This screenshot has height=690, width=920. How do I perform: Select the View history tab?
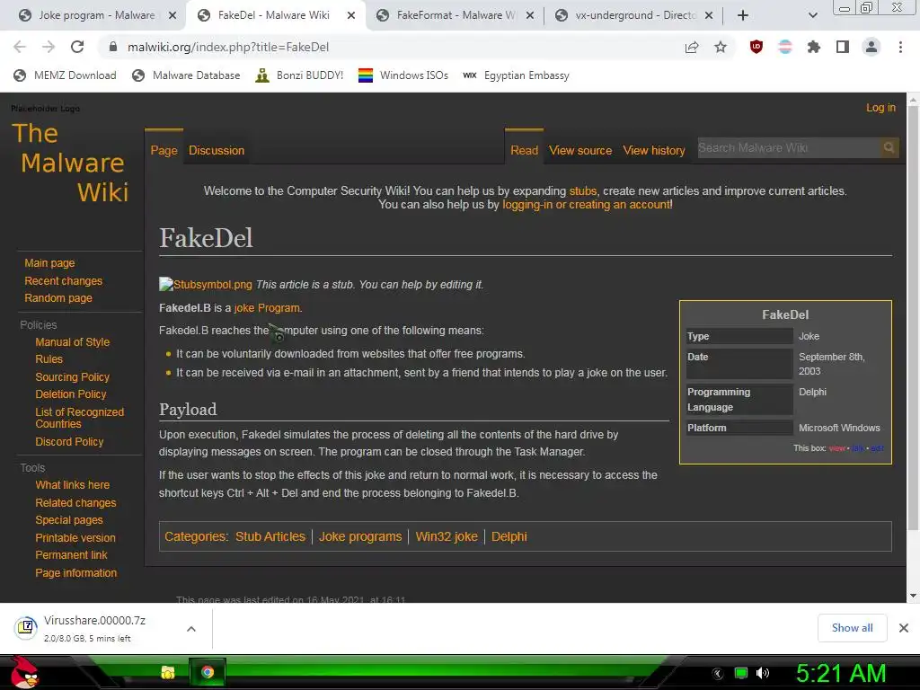654,150
